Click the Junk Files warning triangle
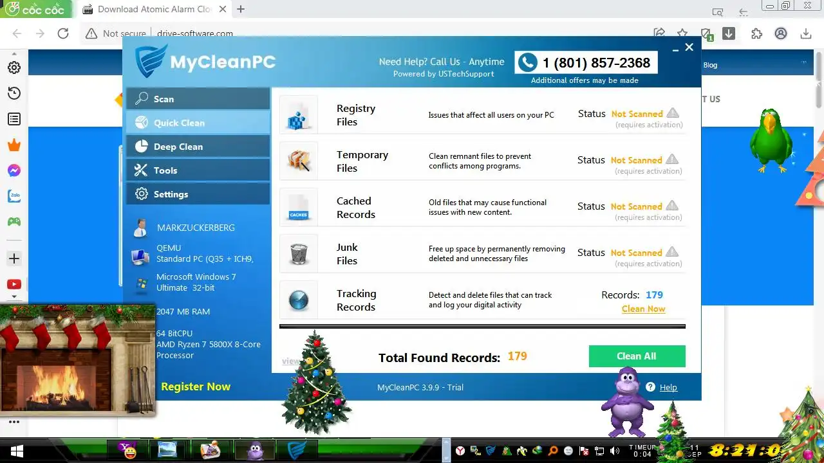The height and width of the screenshot is (463, 824). [672, 252]
